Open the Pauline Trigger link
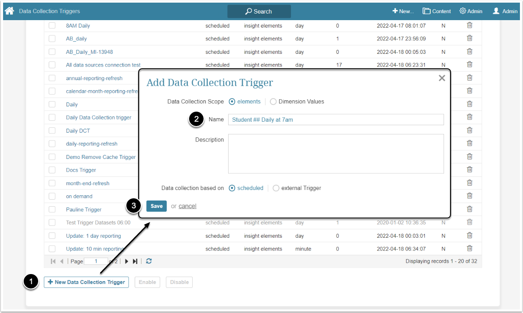 [84, 210]
